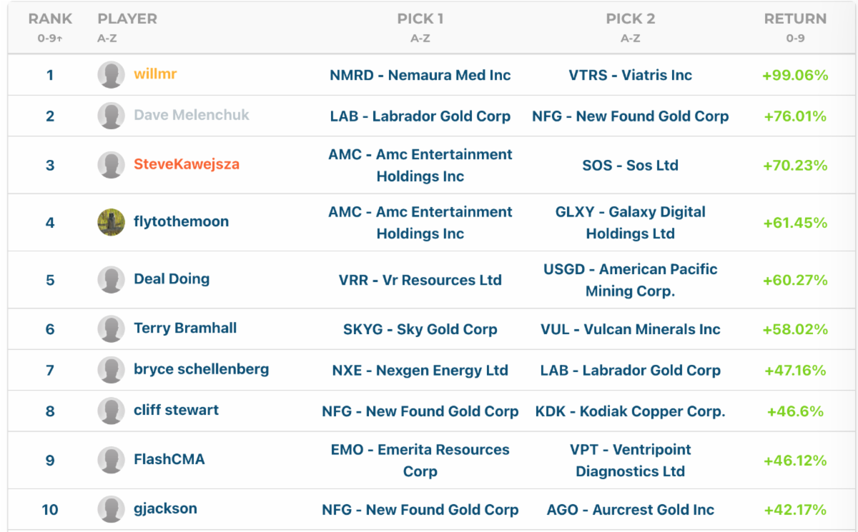Click Deal Doing's avatar icon
This screenshot has width=858, height=532.
[111, 280]
